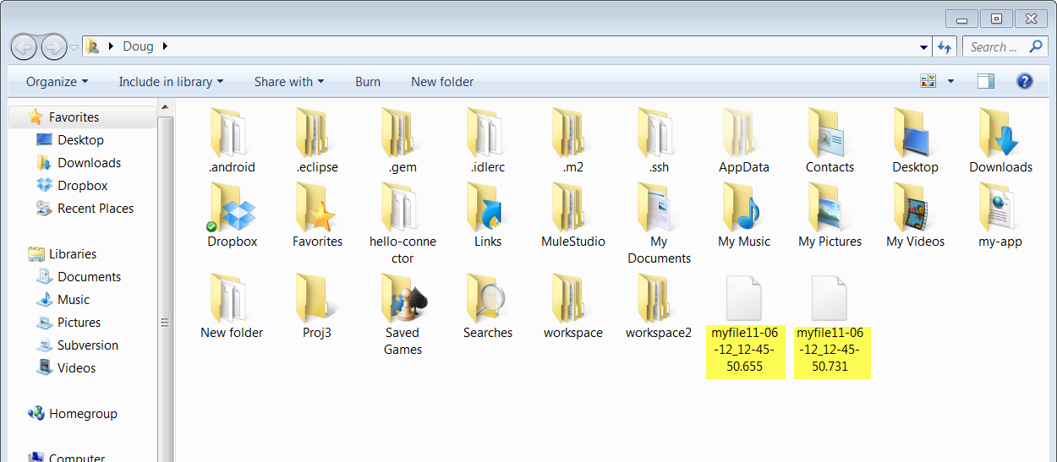The image size is (1057, 462).
Task: Open the .android folder
Action: (232, 141)
